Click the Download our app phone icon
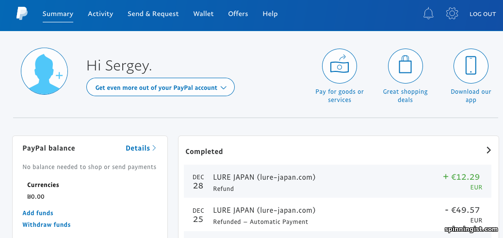The image size is (503, 238). pyautogui.click(x=471, y=66)
